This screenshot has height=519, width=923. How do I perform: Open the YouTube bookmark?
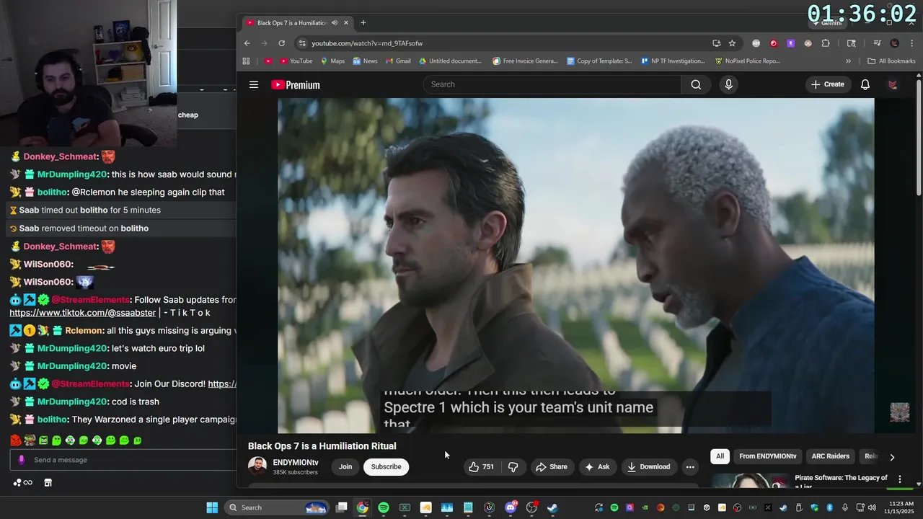296,61
